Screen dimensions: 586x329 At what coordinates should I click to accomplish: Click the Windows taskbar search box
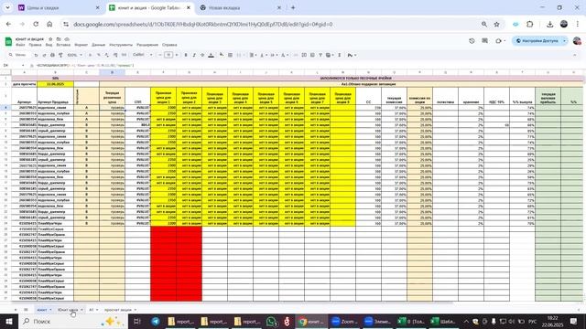click(x=73, y=321)
